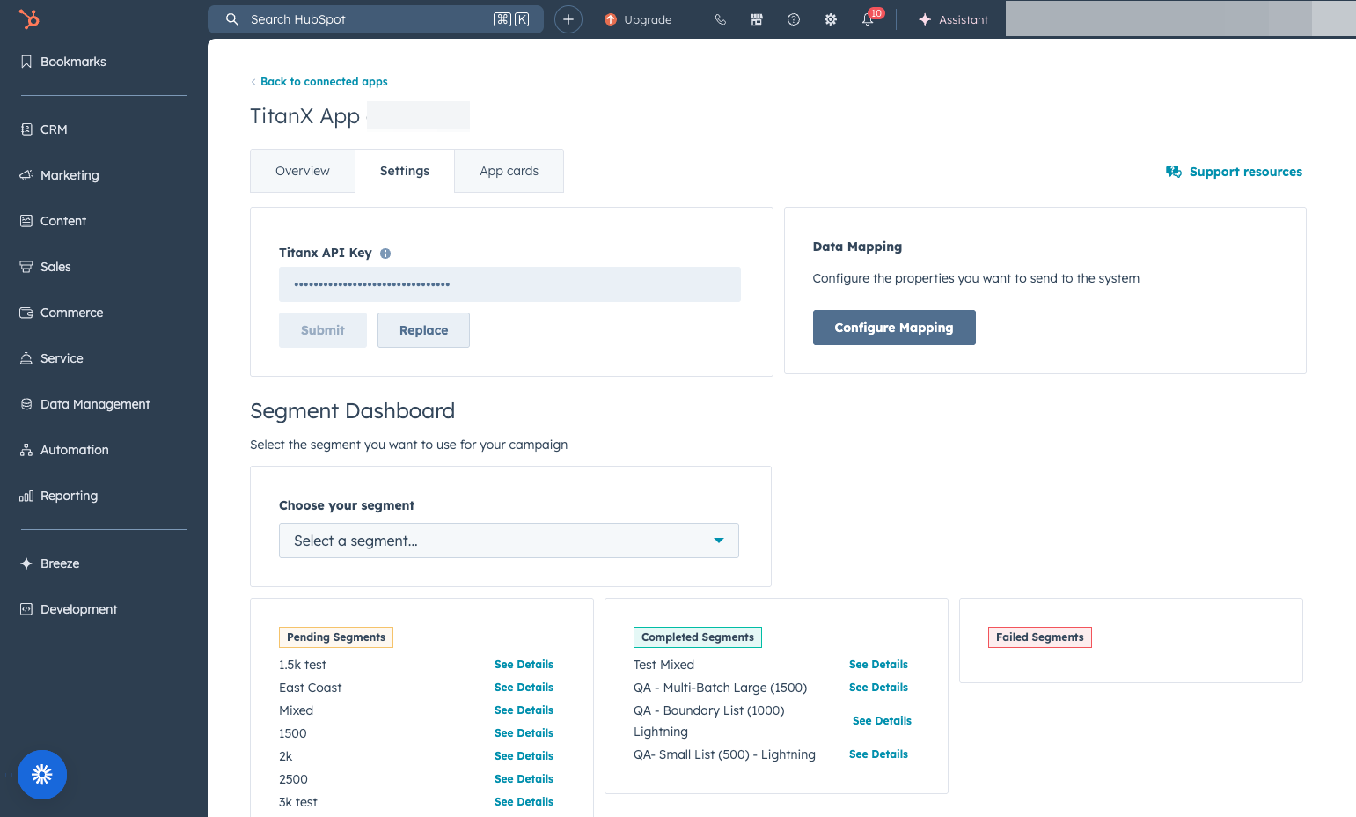Switch to the Overview tab

tap(303, 171)
